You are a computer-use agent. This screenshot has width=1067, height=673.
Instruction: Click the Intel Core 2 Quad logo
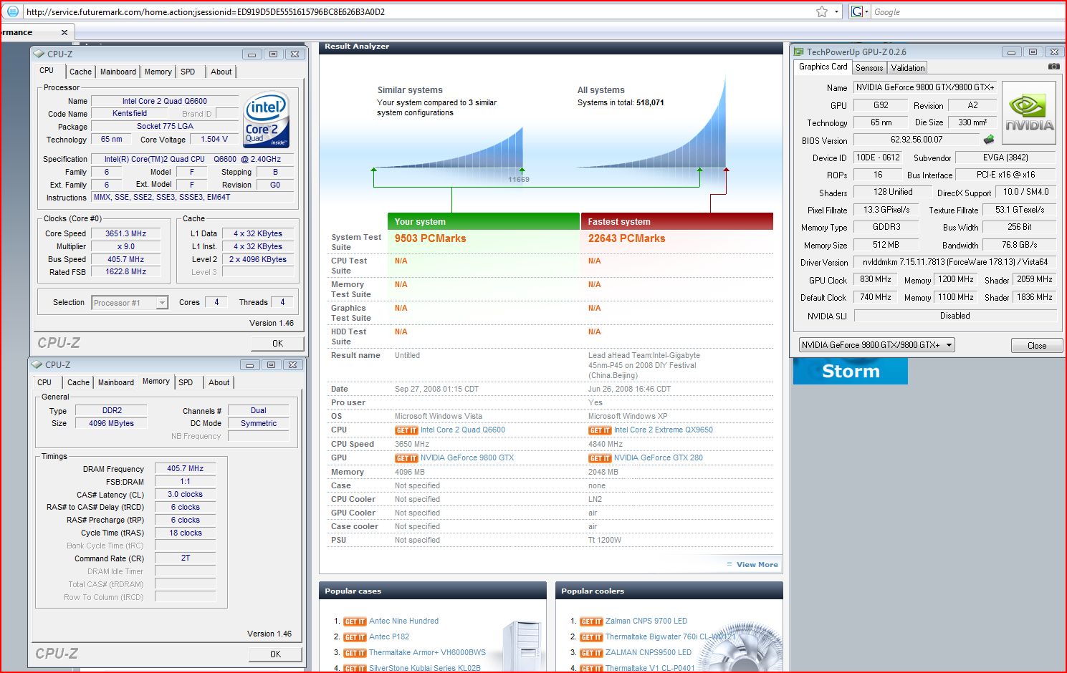(x=266, y=120)
